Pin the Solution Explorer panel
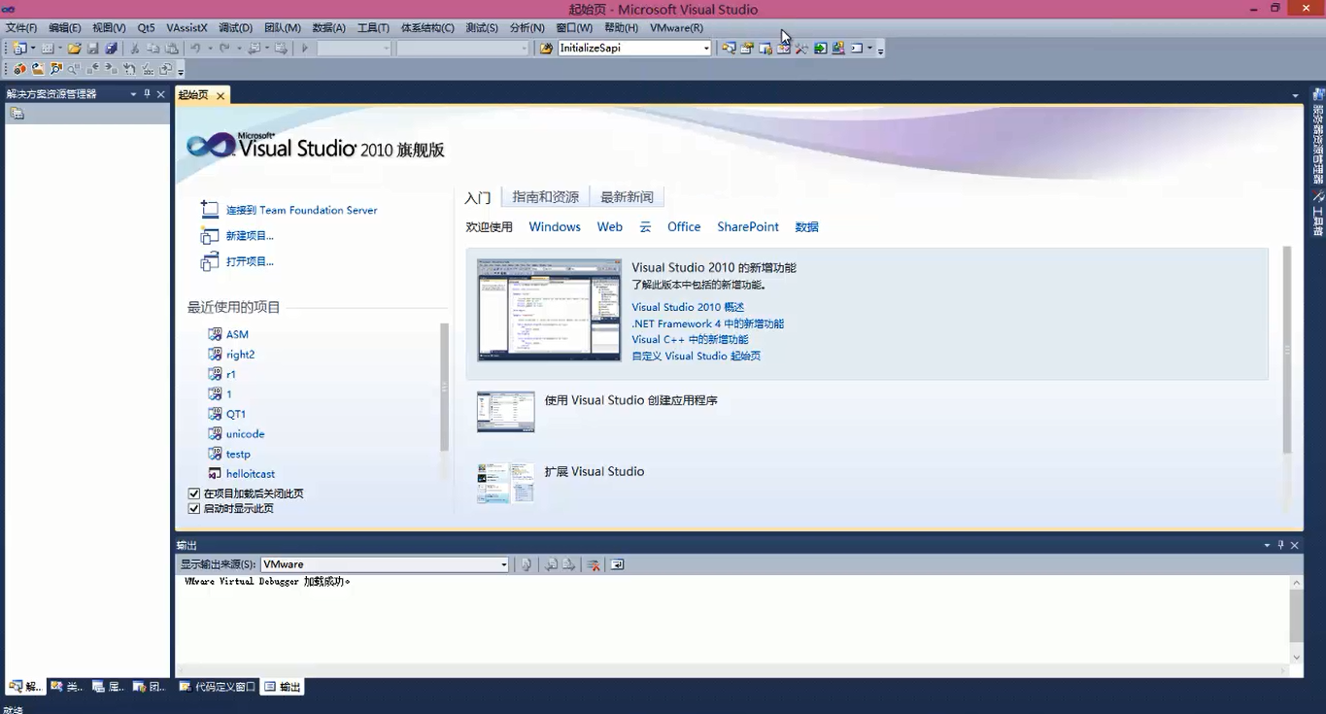Image resolution: width=1326 pixels, height=714 pixels. tap(147, 94)
